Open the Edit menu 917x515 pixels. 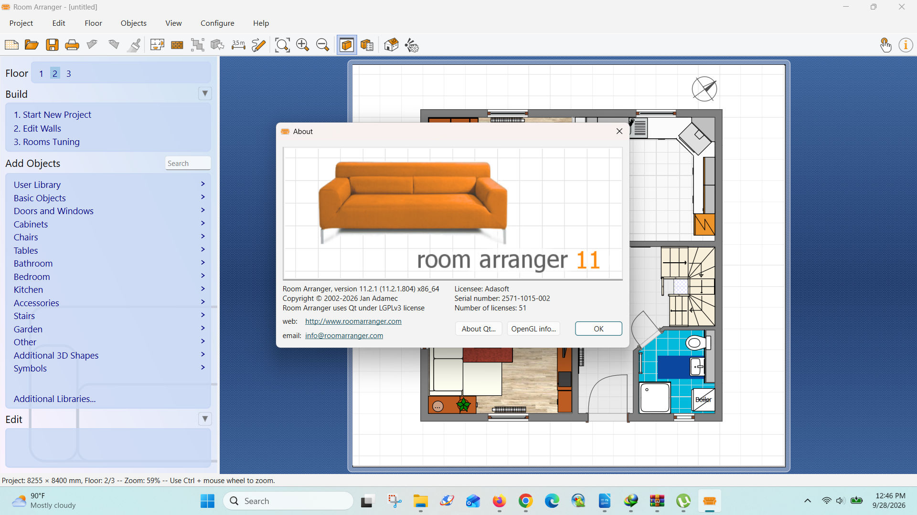tap(59, 23)
